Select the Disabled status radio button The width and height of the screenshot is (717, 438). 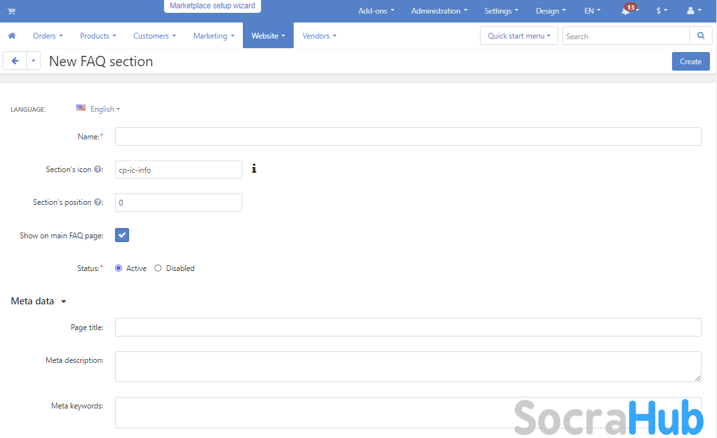(158, 268)
